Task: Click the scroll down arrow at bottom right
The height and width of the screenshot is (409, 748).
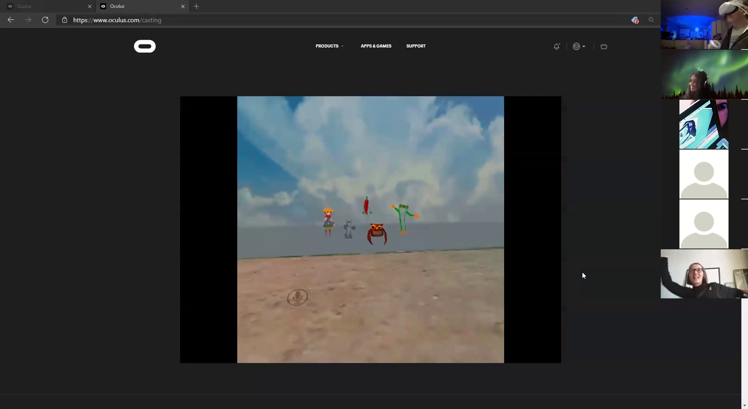Action: (744, 405)
